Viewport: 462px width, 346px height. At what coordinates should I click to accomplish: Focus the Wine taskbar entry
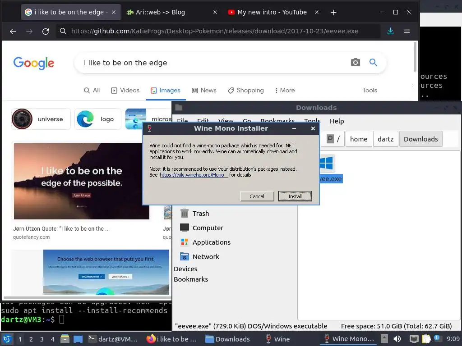tap(278, 339)
